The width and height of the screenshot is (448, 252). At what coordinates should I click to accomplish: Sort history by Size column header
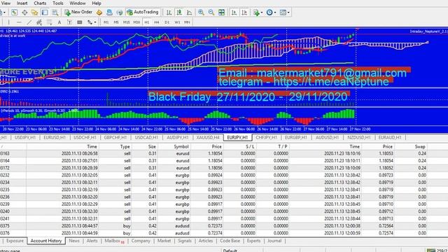point(152,146)
